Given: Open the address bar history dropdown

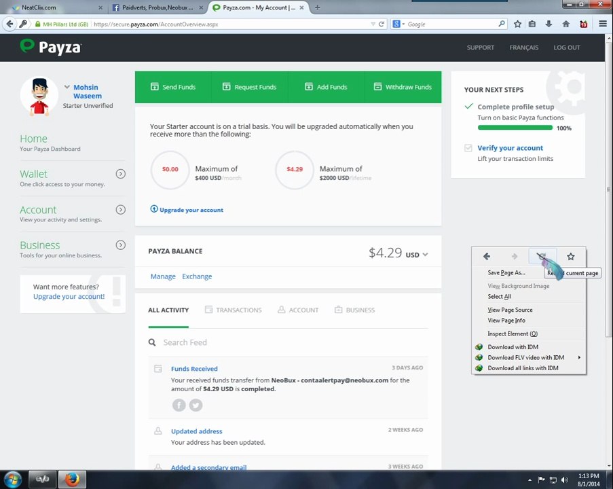Looking at the screenshot, I should click(x=373, y=24).
